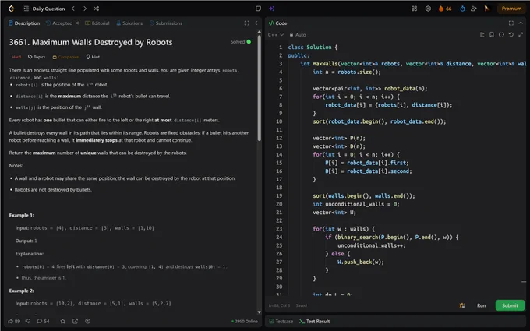View the streak flame counter 66

point(445,9)
